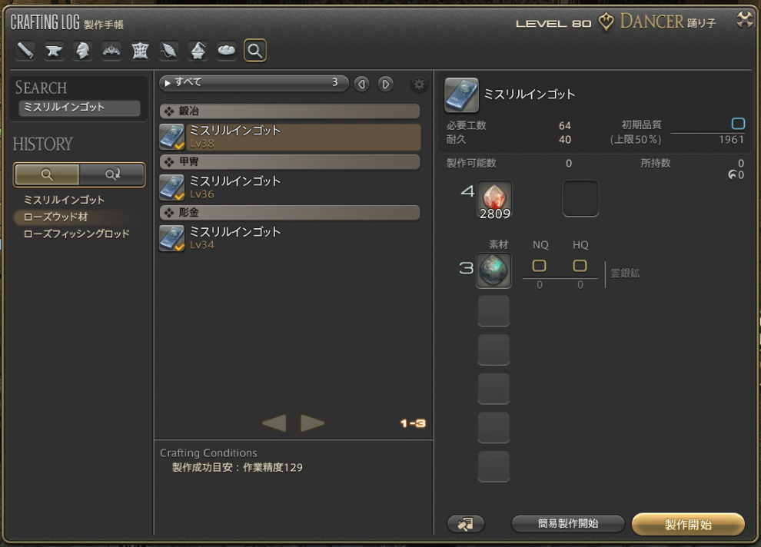Image resolution: width=761 pixels, height=547 pixels.
Task: Click the 製作成功目安:作業精度129 condition text
Action: point(238,467)
